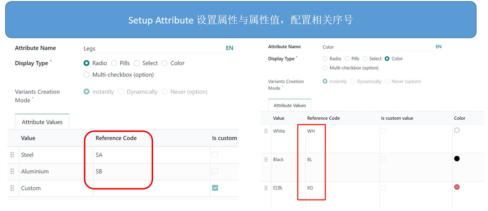The height and width of the screenshot is (211, 488).
Task: Click the Reference Code column header for Legs
Action: tap(116, 138)
